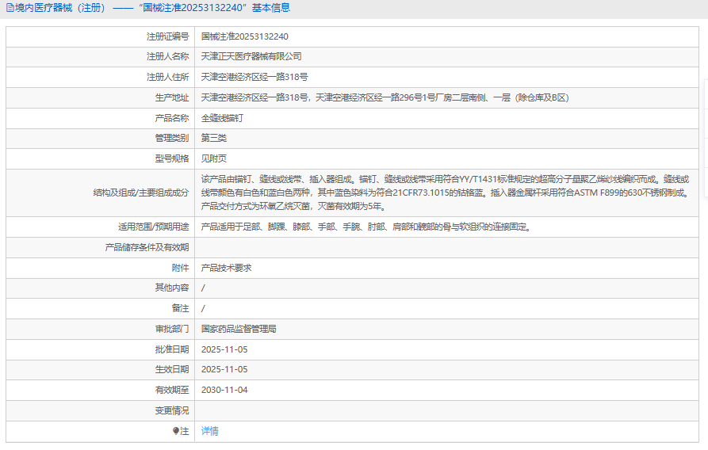
Task: Click the 注册证编号 row label
Action: [x=167, y=36]
